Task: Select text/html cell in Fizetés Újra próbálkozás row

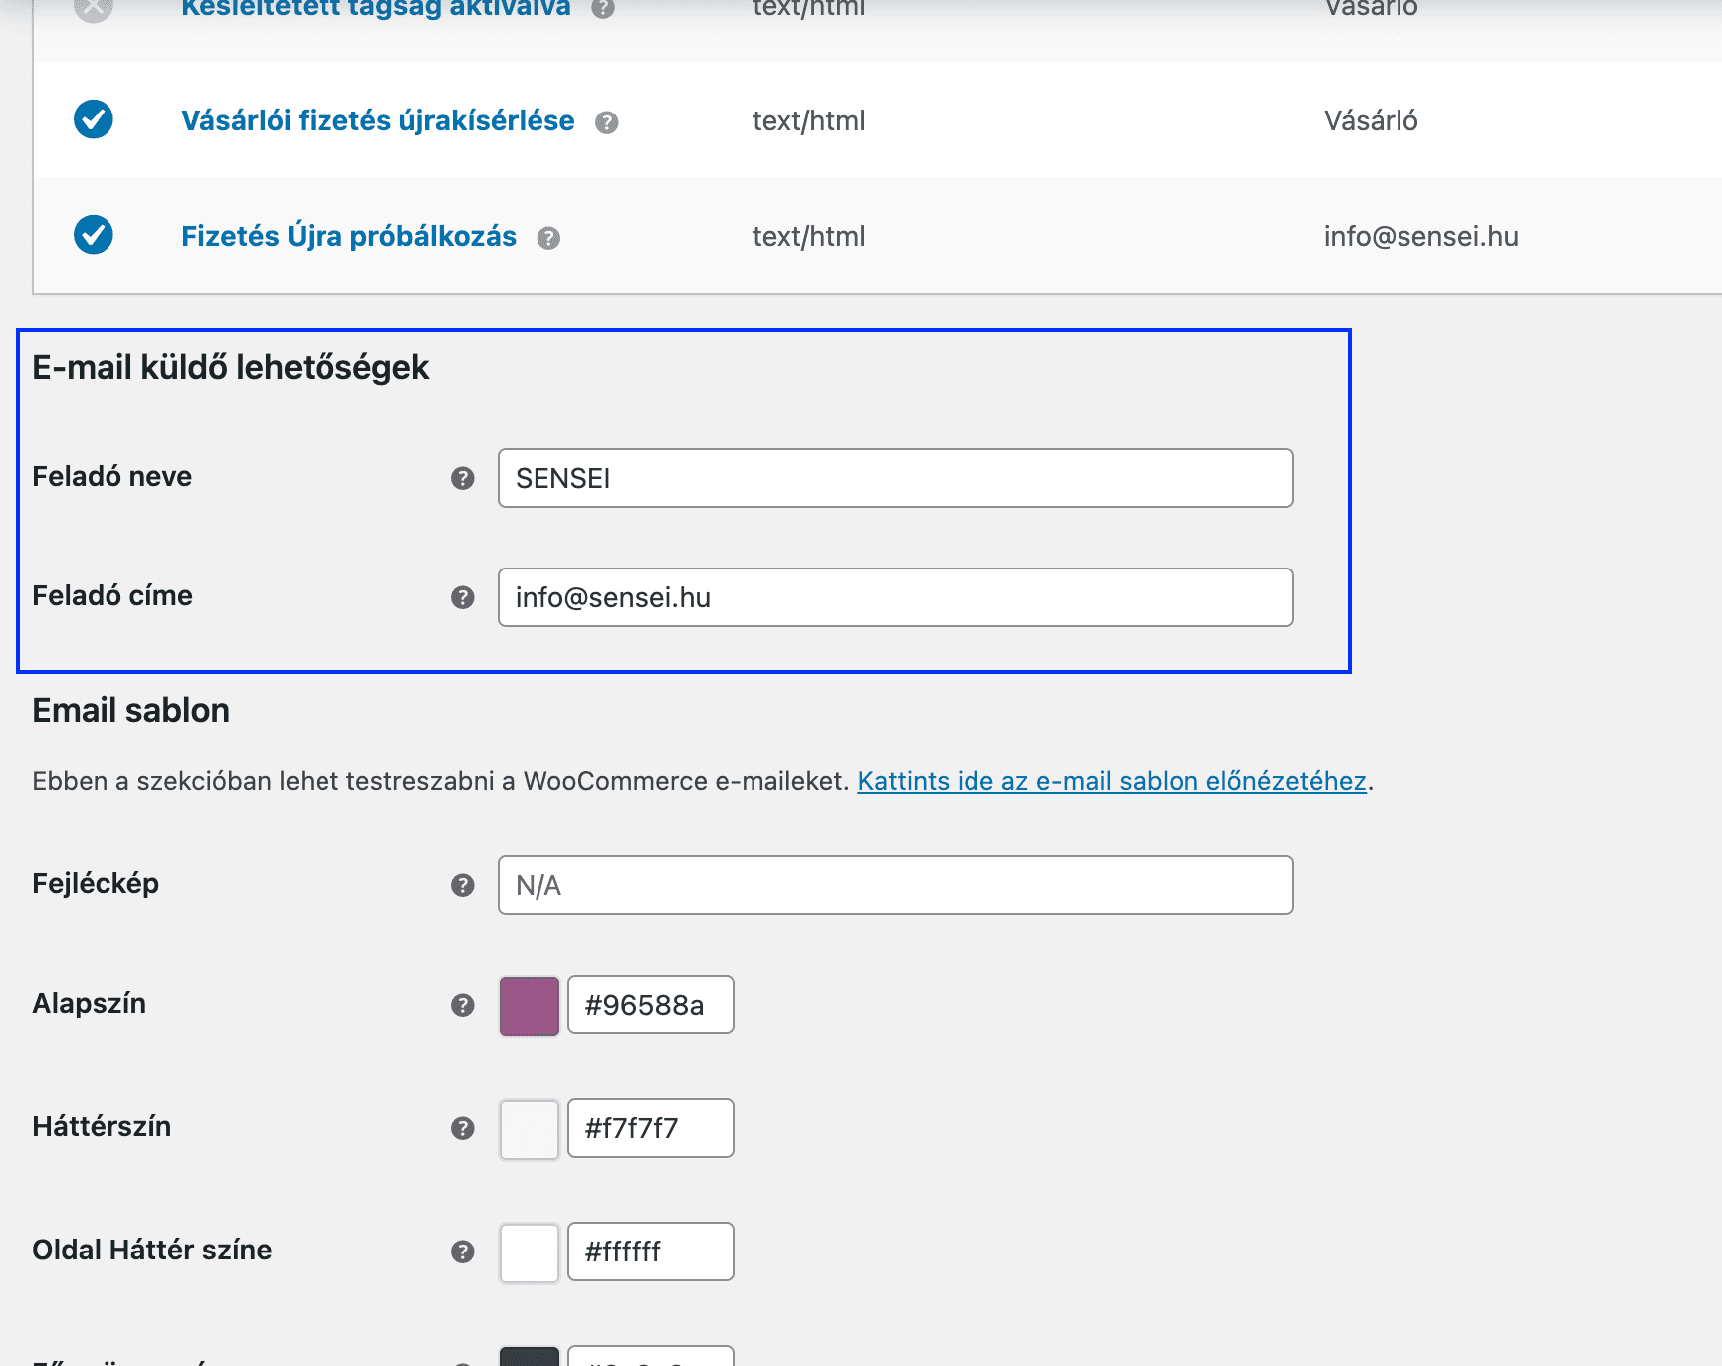Action: click(x=808, y=236)
